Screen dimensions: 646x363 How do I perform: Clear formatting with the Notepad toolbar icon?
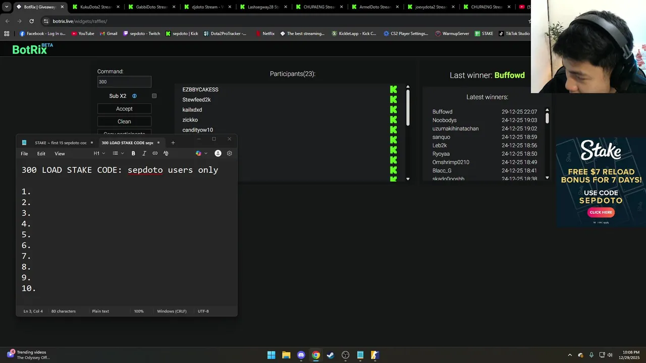(166, 153)
